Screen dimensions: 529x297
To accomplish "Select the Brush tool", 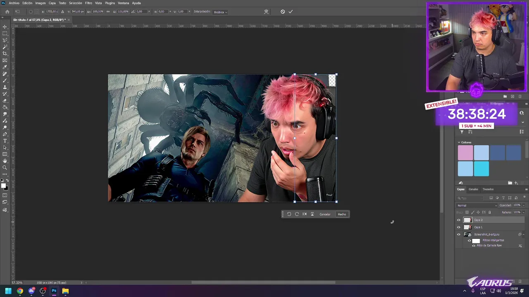I will click(x=5, y=80).
